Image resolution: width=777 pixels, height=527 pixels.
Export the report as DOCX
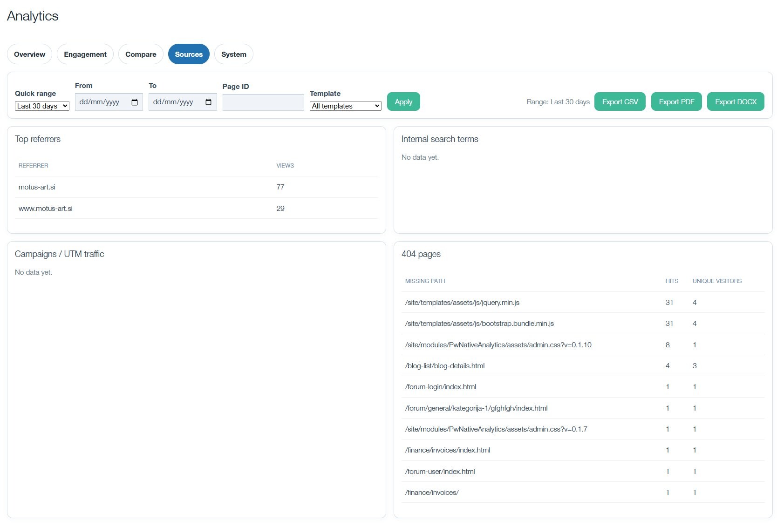point(736,102)
